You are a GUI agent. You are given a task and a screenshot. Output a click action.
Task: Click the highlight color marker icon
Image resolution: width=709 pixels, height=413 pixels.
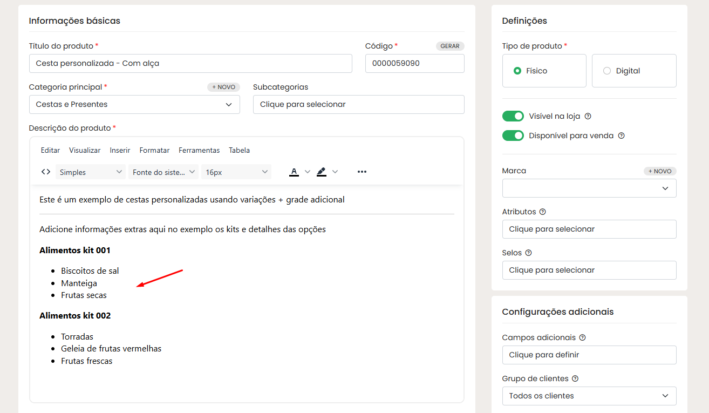coord(322,172)
